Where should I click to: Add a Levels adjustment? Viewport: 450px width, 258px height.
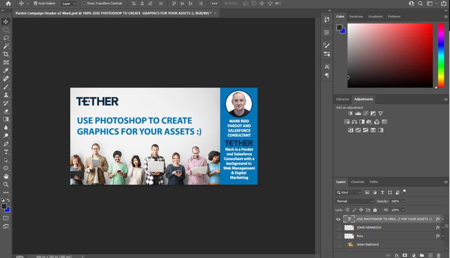click(358, 113)
